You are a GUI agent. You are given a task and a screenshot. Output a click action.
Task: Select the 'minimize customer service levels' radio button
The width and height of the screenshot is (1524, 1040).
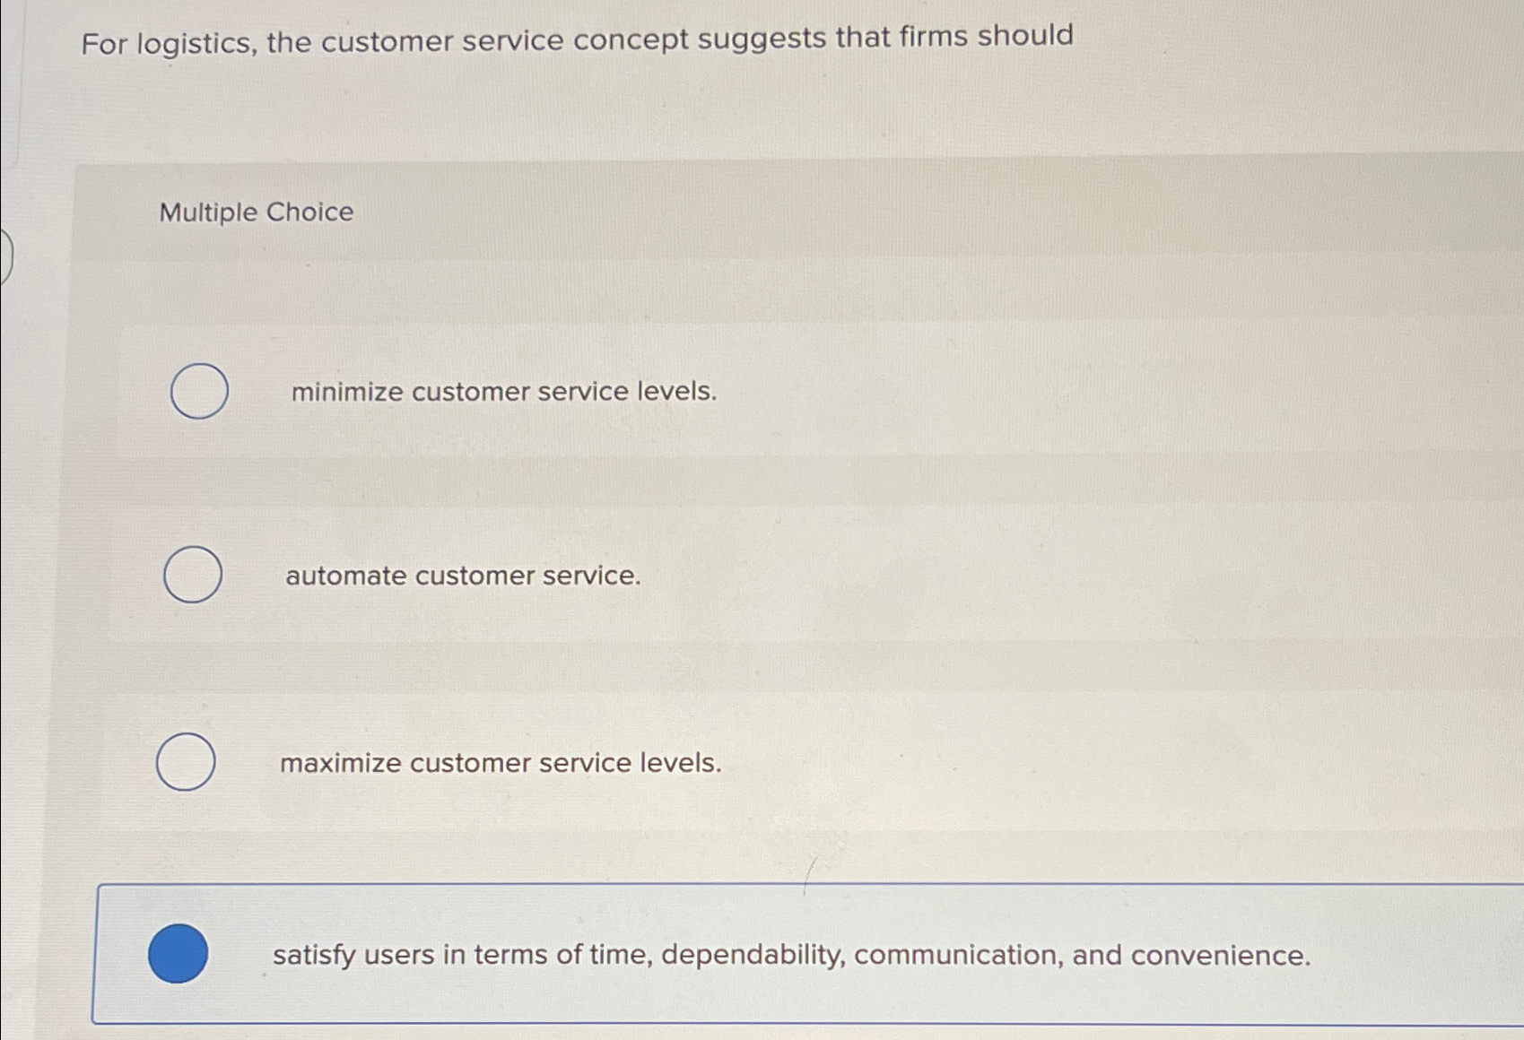199,390
